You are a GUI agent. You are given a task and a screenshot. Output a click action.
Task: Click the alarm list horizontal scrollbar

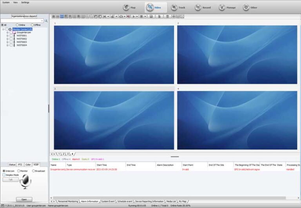(x=169, y=198)
